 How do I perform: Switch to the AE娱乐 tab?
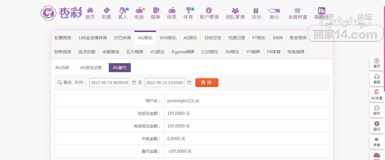coord(190,38)
